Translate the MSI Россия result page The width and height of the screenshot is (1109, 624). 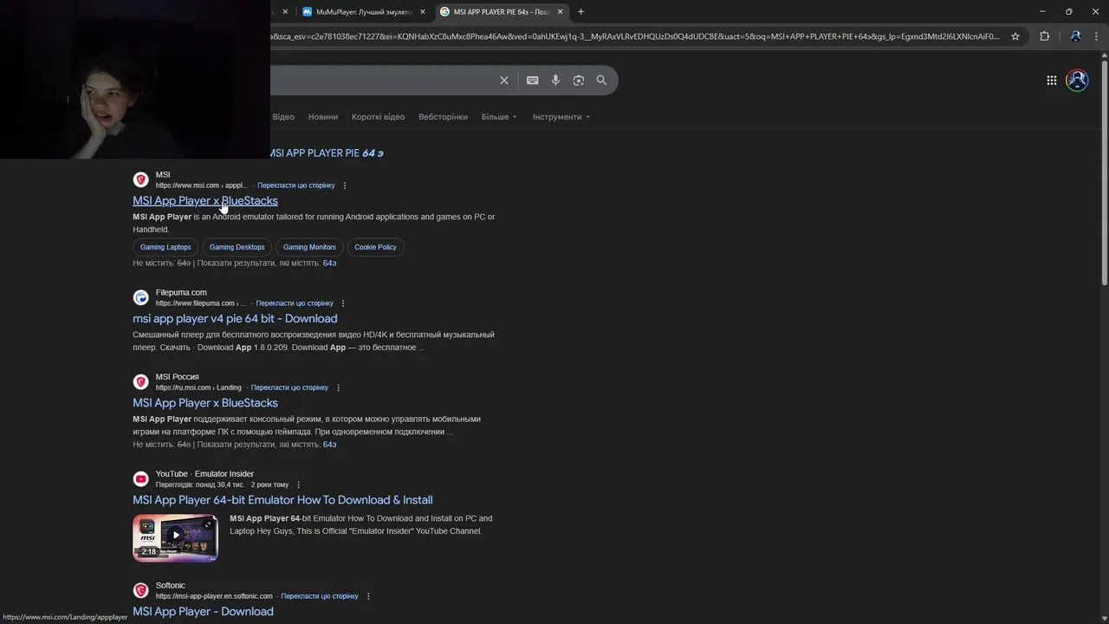(289, 387)
